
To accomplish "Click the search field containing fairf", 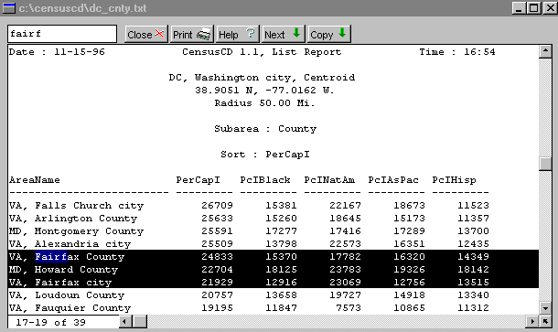I will (62, 34).
